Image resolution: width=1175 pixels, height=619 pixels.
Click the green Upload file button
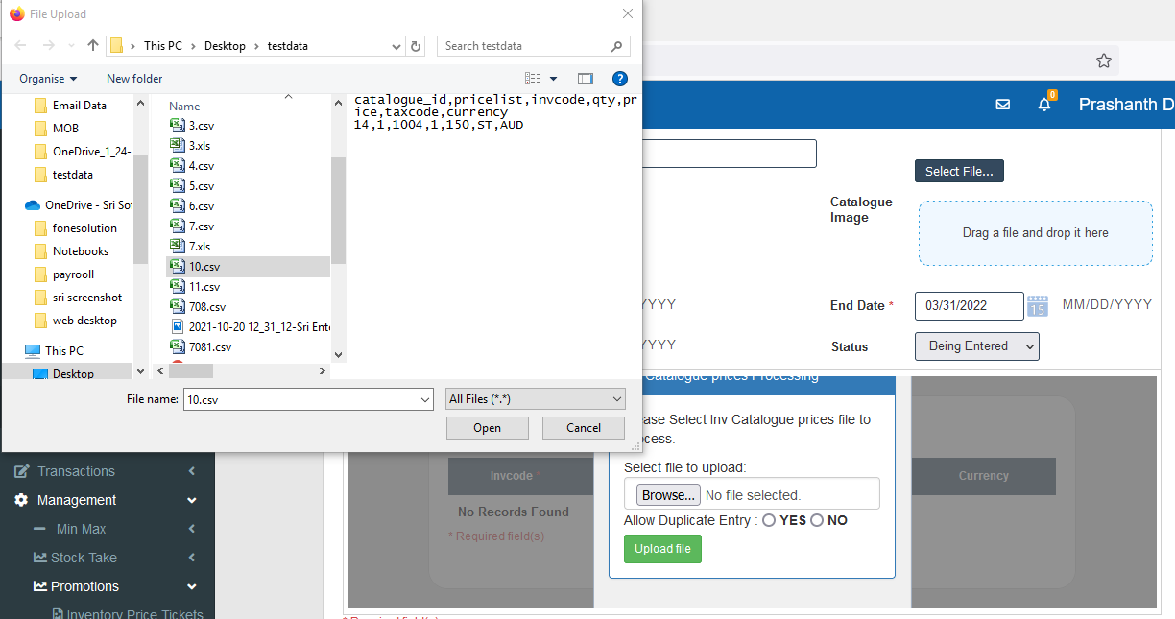point(662,549)
